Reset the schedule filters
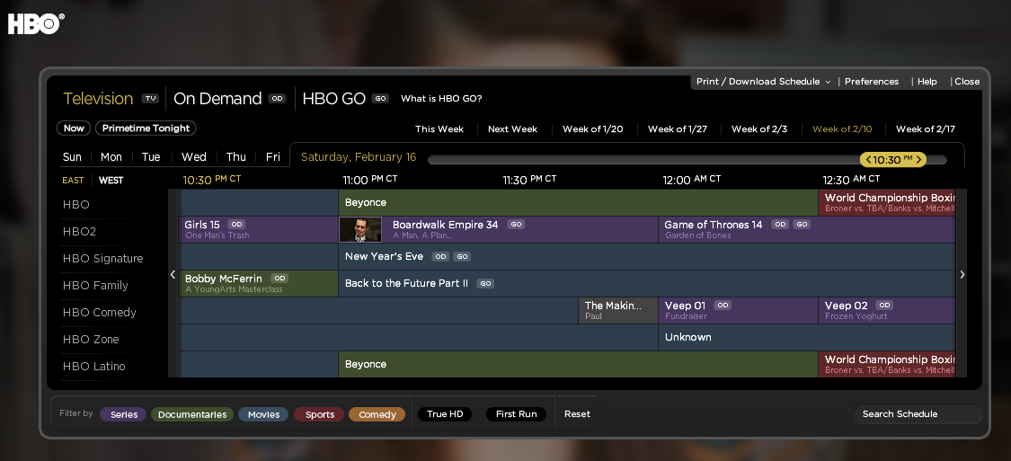The image size is (1011, 461). click(x=577, y=414)
